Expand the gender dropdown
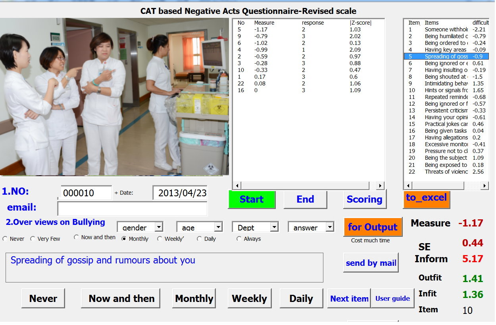Screen dimensions: 496x325 pyautogui.click(x=159, y=227)
